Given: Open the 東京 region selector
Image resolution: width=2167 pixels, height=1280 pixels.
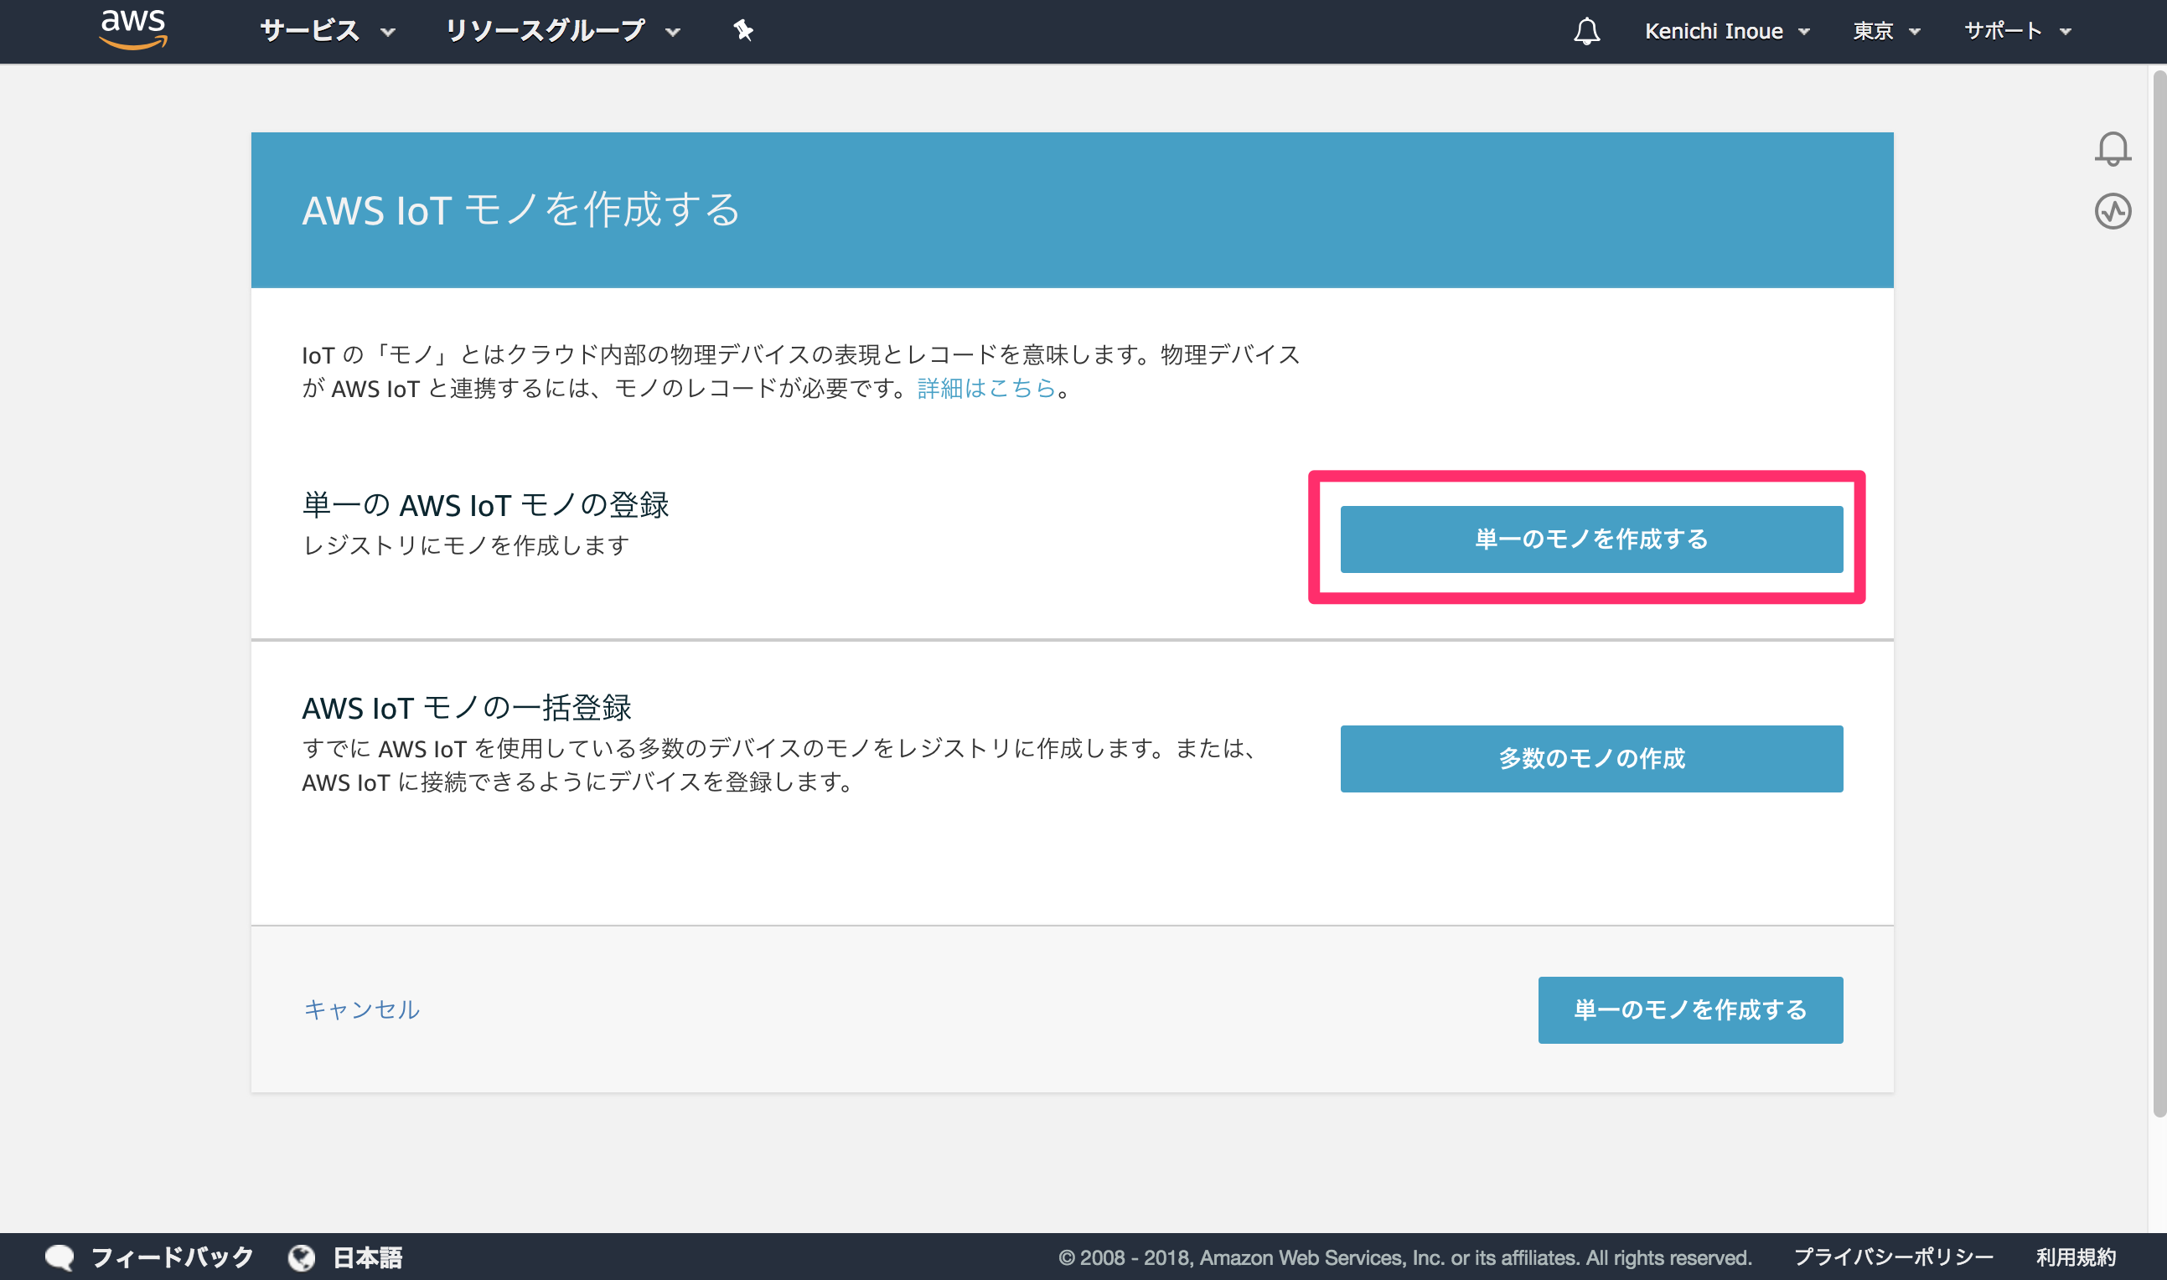Looking at the screenshot, I should coord(1886,32).
